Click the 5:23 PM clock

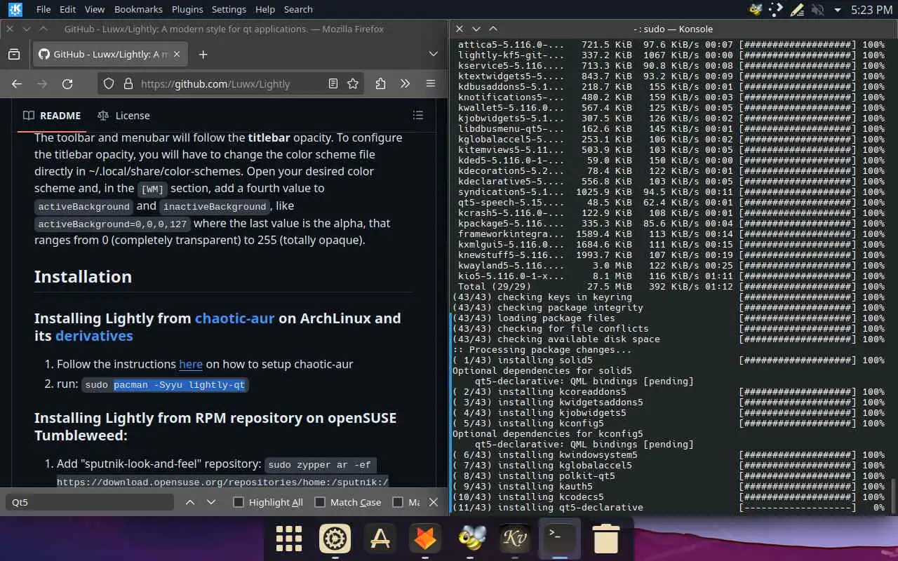click(871, 10)
